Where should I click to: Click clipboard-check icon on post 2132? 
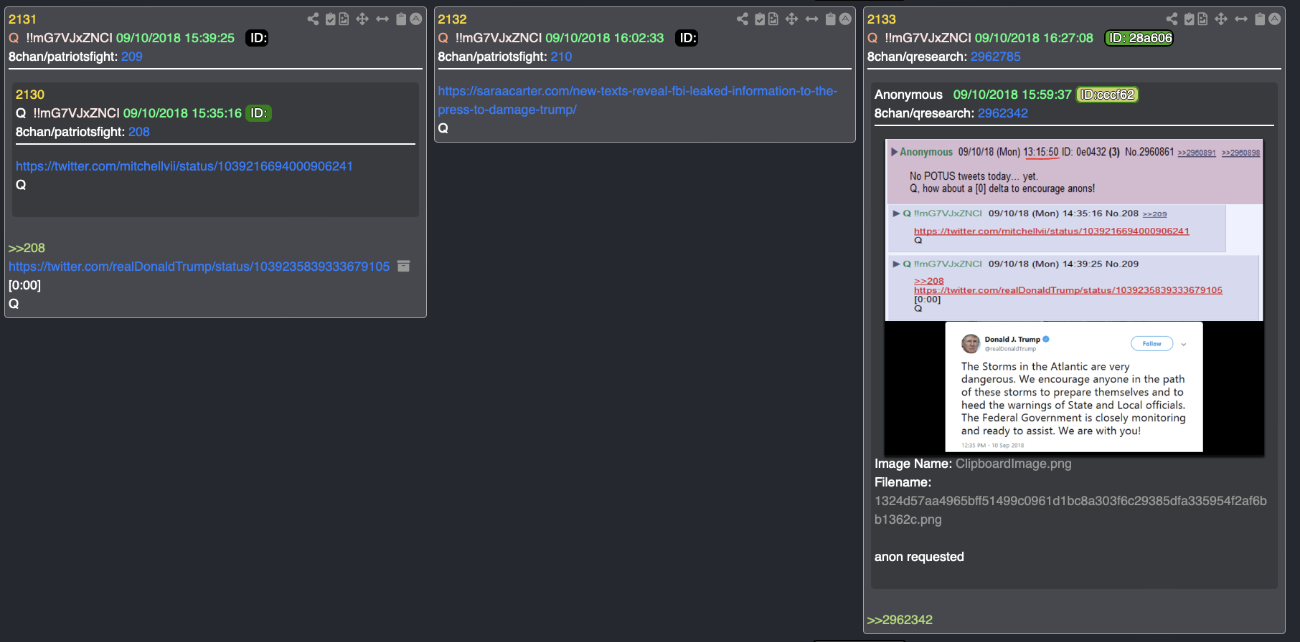[760, 19]
